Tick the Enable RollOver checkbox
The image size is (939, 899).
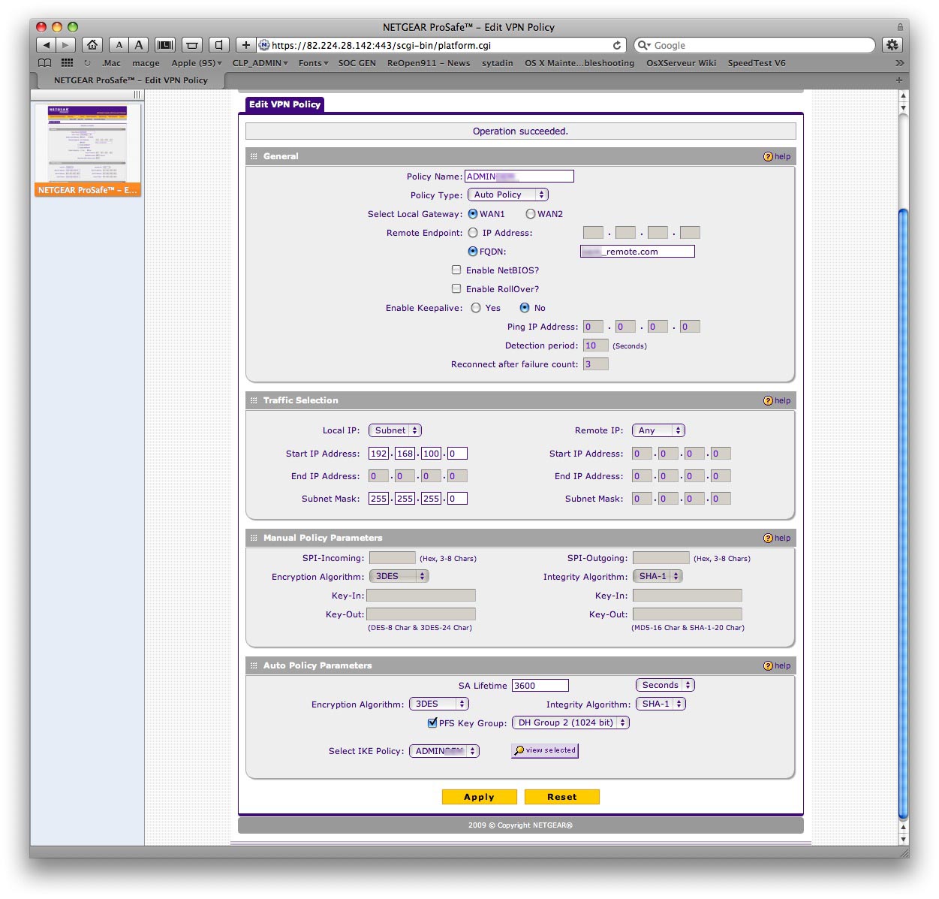[x=456, y=288]
